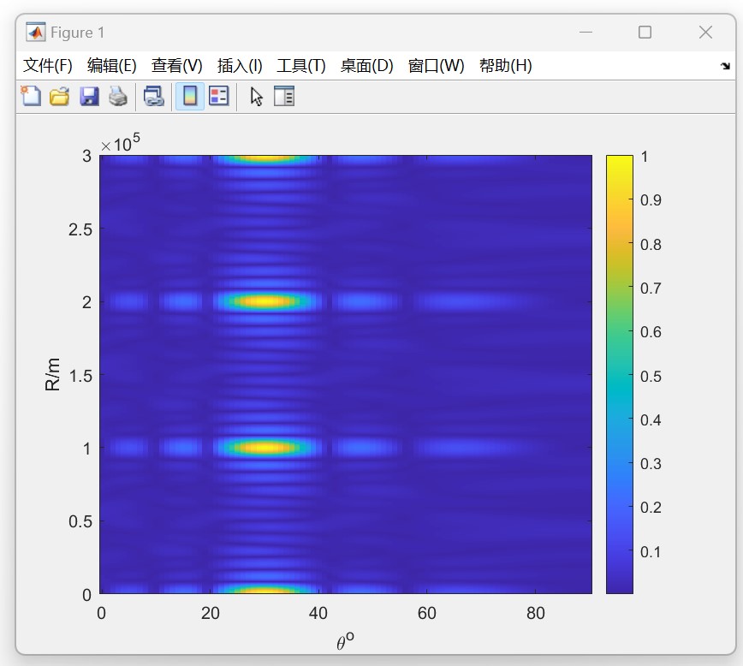Screen dimensions: 743x666
Task: Click the θ° x-axis label
Action: pos(346,641)
